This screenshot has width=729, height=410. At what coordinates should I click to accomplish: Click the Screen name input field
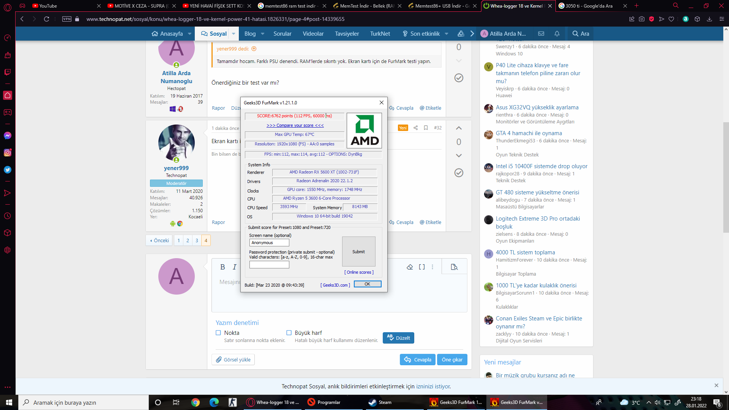(269, 243)
